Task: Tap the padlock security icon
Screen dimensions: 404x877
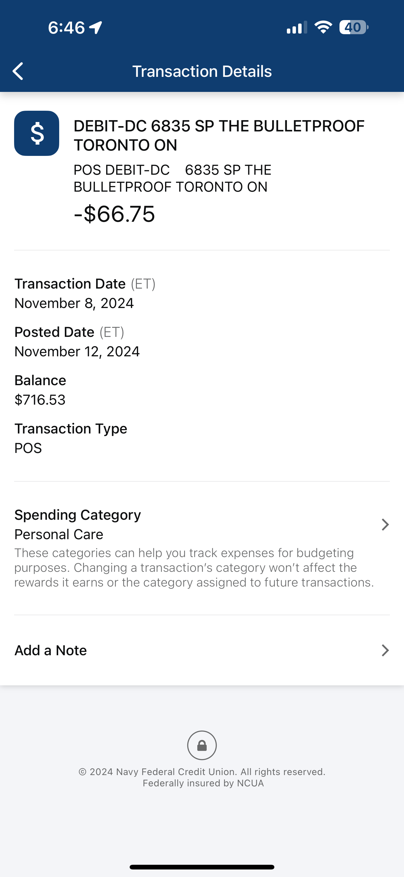Action: coord(202,745)
